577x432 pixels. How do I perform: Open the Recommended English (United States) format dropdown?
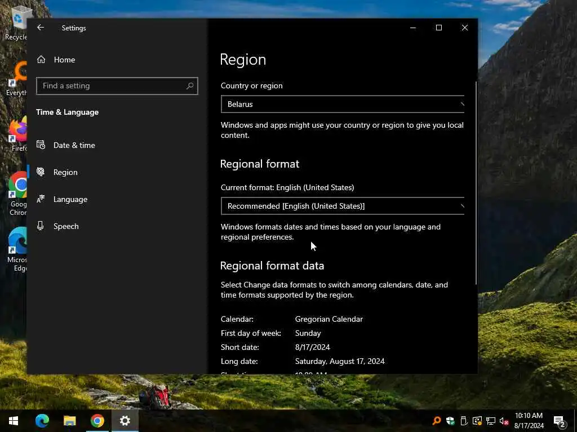343,206
